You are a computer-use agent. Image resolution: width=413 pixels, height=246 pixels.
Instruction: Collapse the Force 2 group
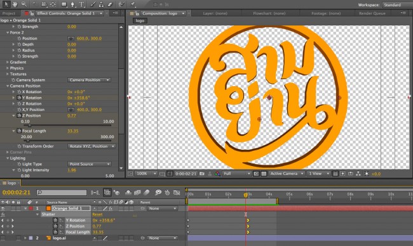pos(8,32)
